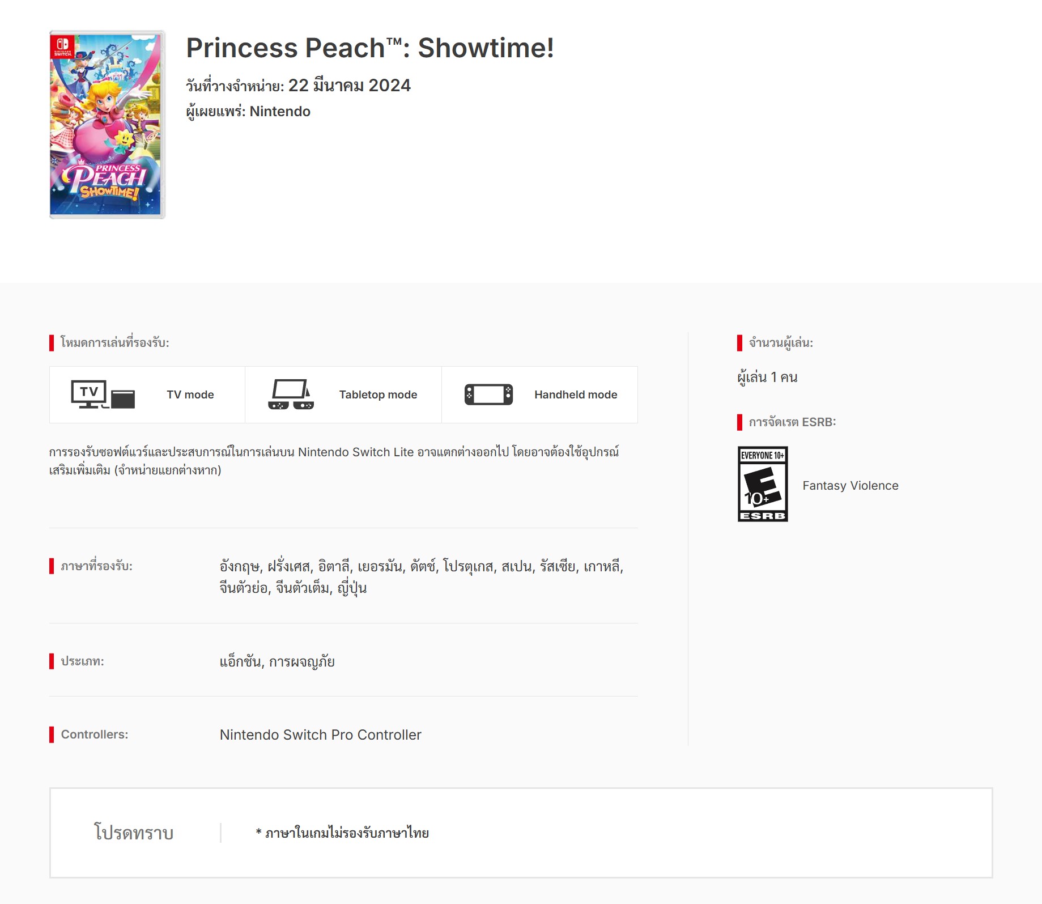Viewport: 1042px width, 904px height.
Task: Click the Princess Peach: Showtime! title
Action: point(369,48)
